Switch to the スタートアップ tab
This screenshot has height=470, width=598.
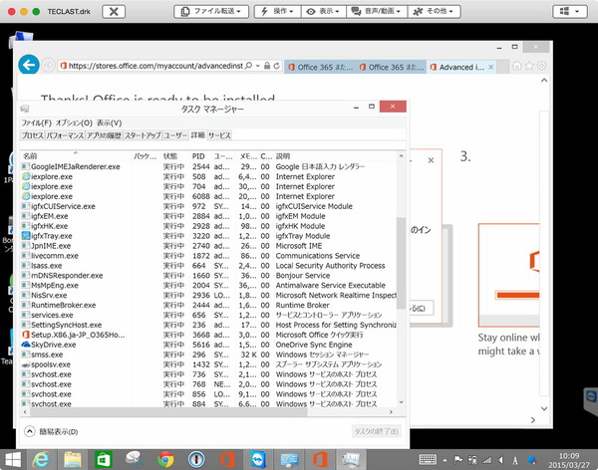coord(143,135)
